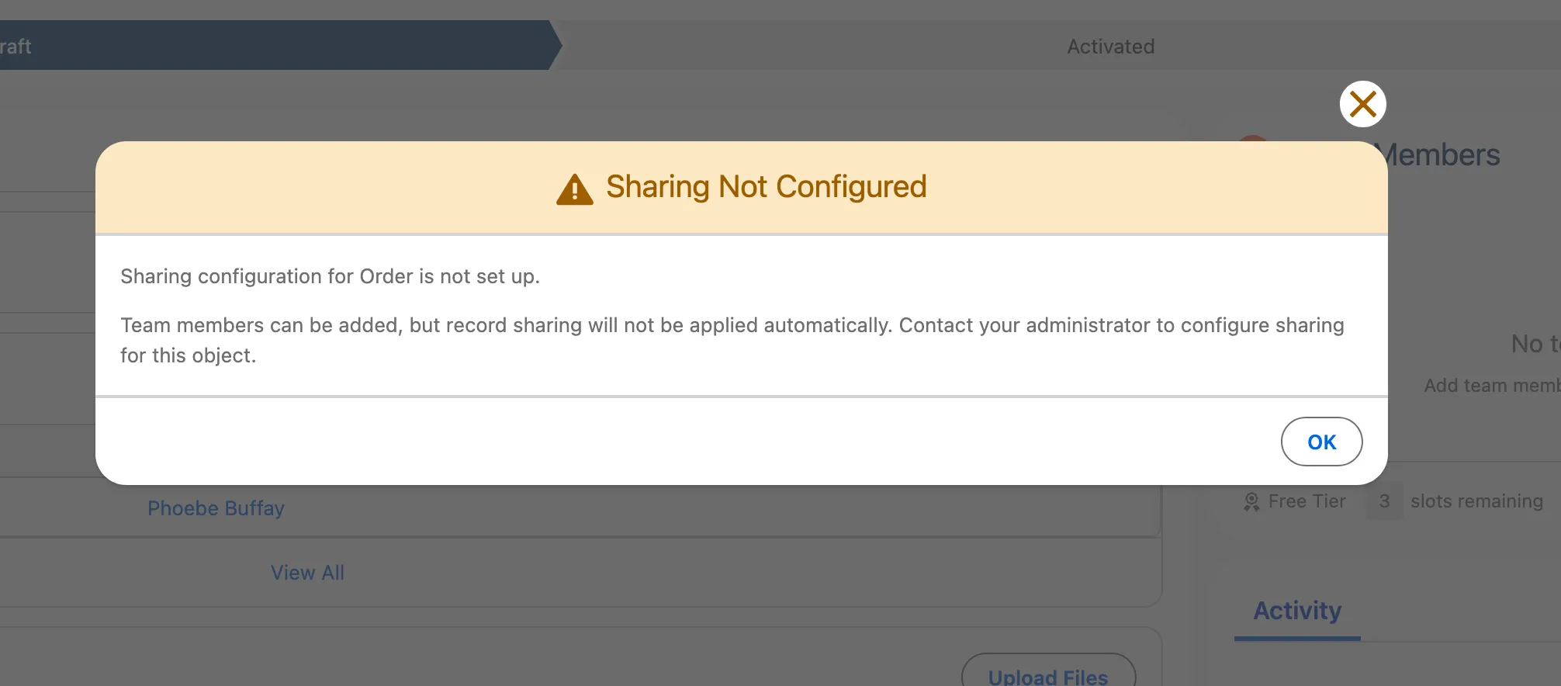Screen dimensions: 1561x686
Task: Select the Activated stage on the path
Action: [1110, 46]
